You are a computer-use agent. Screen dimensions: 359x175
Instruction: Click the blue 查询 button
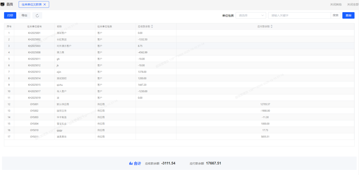[x=348, y=16]
